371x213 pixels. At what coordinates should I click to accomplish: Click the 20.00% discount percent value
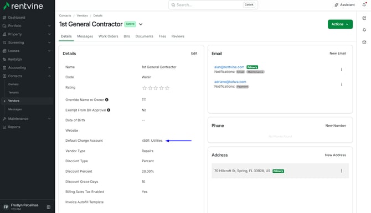pos(148,171)
